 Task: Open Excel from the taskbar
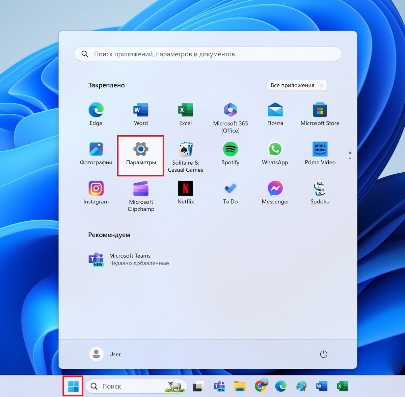pos(342,386)
